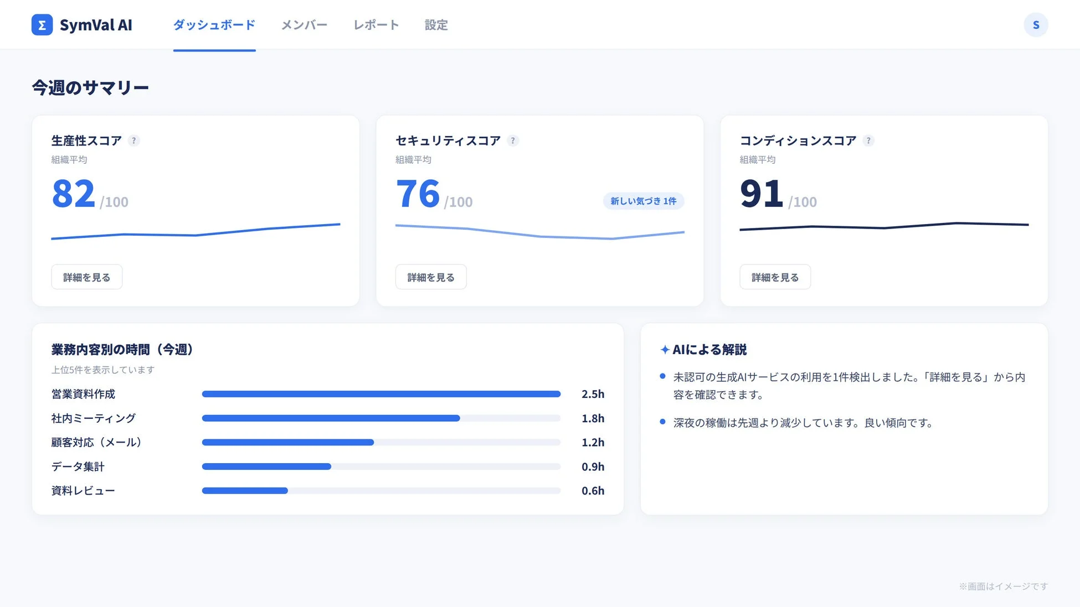Go to the レポート tab

[x=376, y=25]
